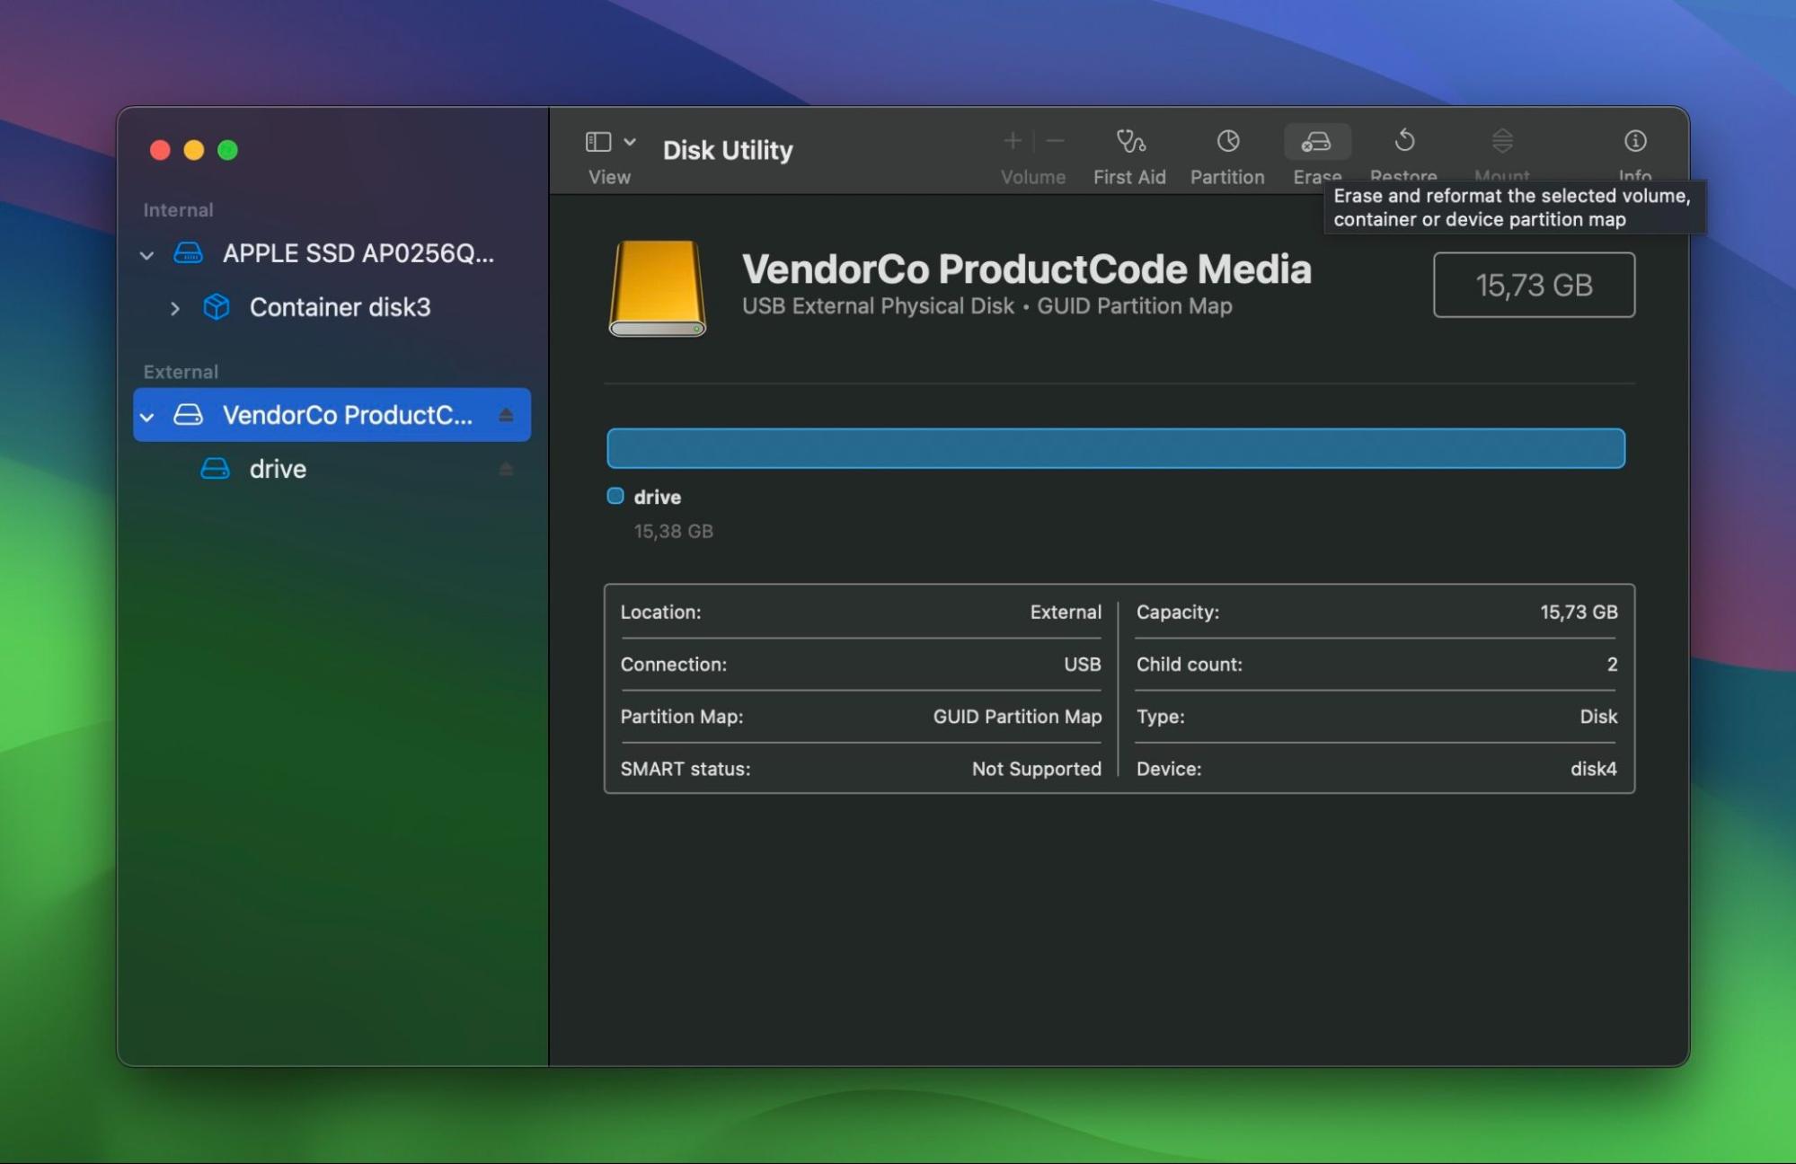Click the Erase tooltip text

tap(1512, 207)
